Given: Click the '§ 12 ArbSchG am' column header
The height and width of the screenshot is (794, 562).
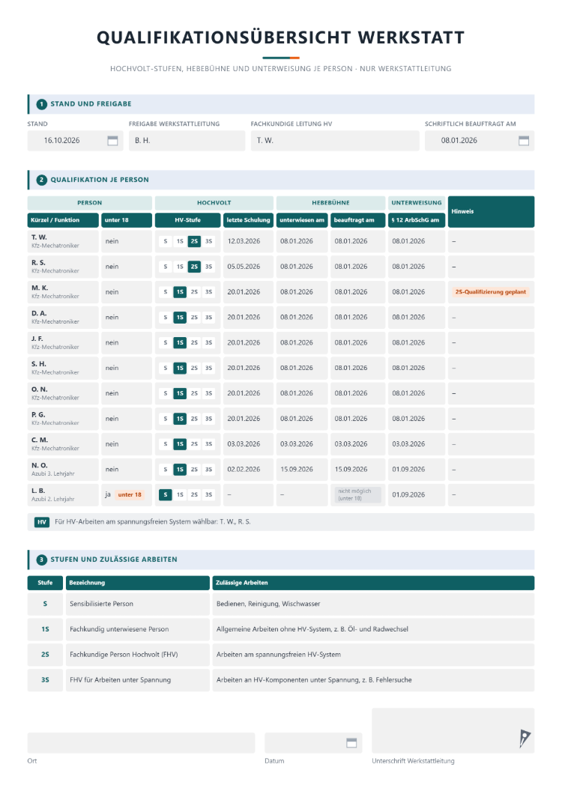Looking at the screenshot, I should pos(417,220).
